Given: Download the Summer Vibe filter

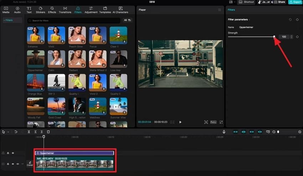Looking at the screenshot, I should tap(124, 113).
